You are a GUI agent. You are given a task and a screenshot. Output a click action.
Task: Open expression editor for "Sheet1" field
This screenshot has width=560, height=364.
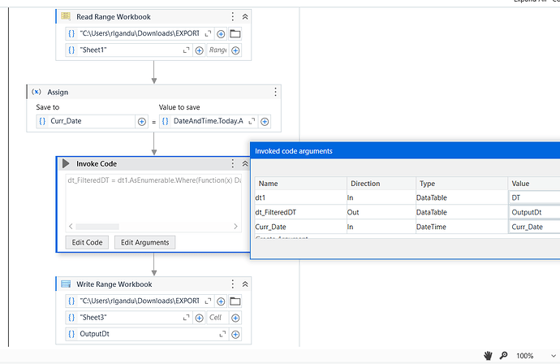pyautogui.click(x=187, y=50)
